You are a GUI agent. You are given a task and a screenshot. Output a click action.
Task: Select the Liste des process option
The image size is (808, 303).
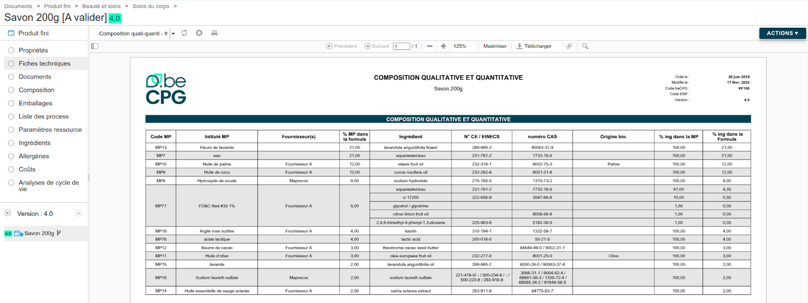point(11,116)
